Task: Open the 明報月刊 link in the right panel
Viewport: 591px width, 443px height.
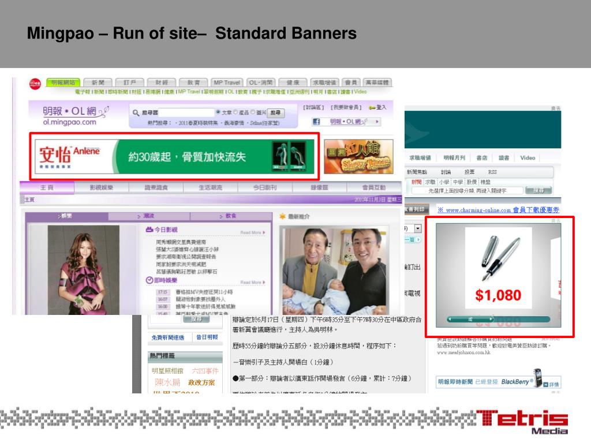Action: click(x=454, y=158)
